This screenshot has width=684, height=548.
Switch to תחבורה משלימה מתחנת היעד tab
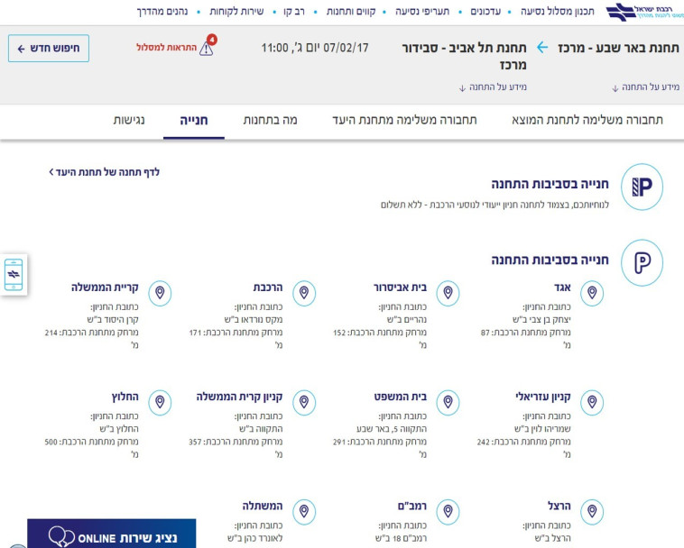404,120
